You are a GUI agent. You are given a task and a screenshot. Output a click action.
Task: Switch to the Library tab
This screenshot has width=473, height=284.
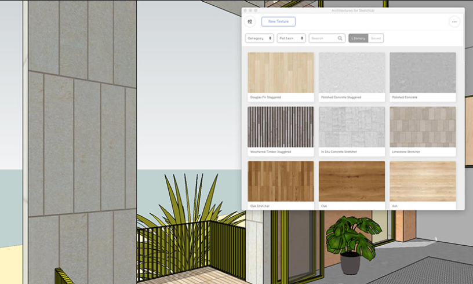[358, 38]
